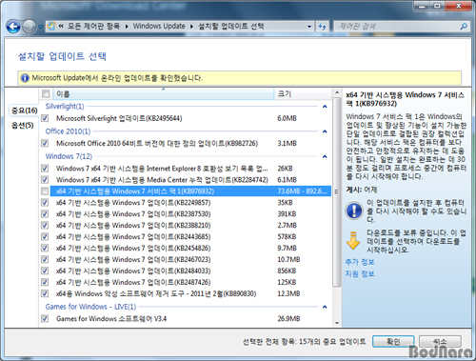This screenshot has height=361, width=476.
Task: Select the Microsoft Silverlight 업데이트 row text
Action: [x=119, y=118]
